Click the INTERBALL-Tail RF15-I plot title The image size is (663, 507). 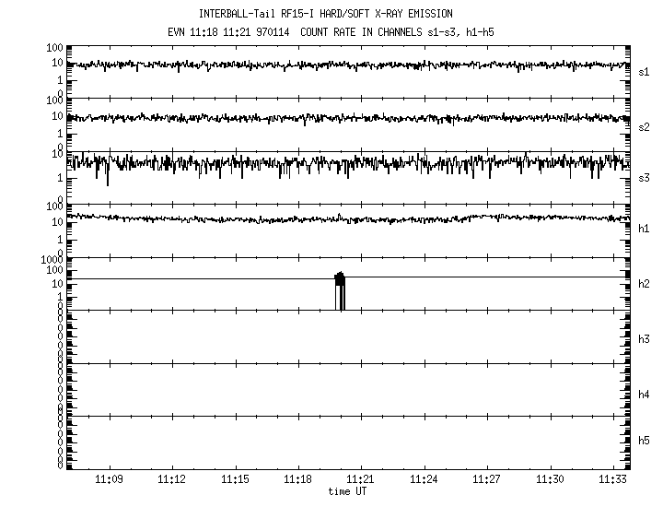point(325,14)
